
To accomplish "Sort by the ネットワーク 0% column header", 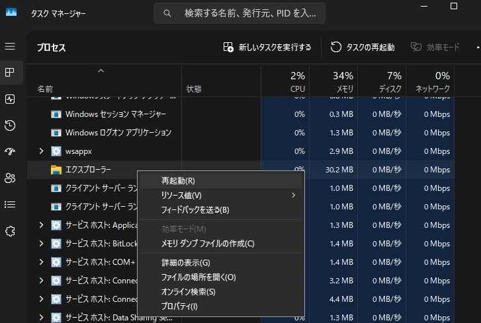I will [430, 81].
